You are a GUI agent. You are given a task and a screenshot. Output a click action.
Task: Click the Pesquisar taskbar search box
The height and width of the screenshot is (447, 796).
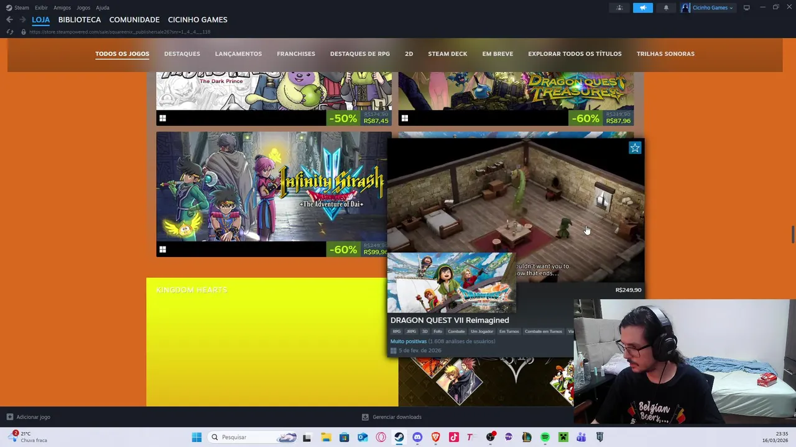click(x=254, y=437)
